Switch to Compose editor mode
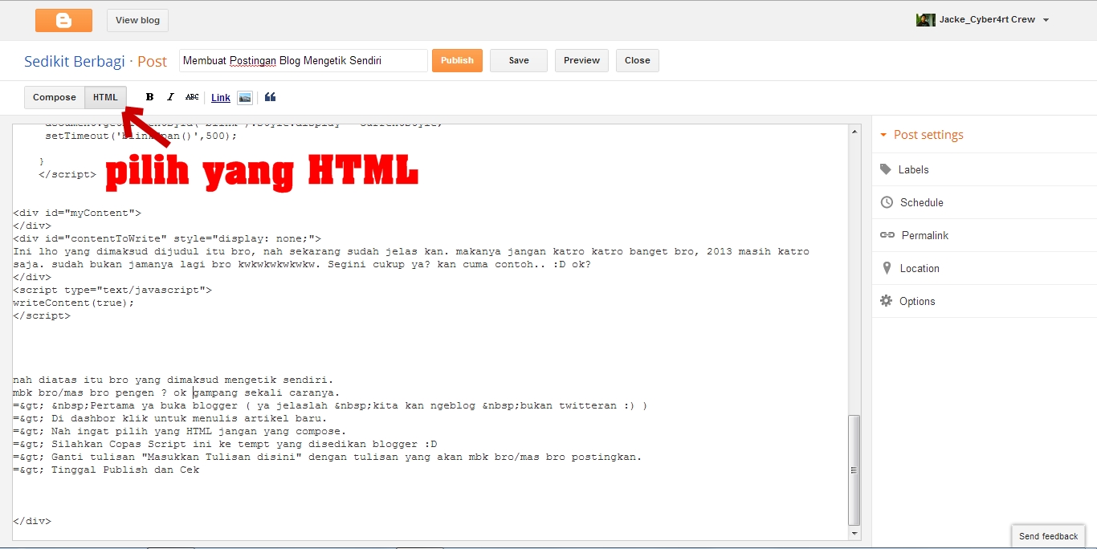1097x549 pixels. 55,97
